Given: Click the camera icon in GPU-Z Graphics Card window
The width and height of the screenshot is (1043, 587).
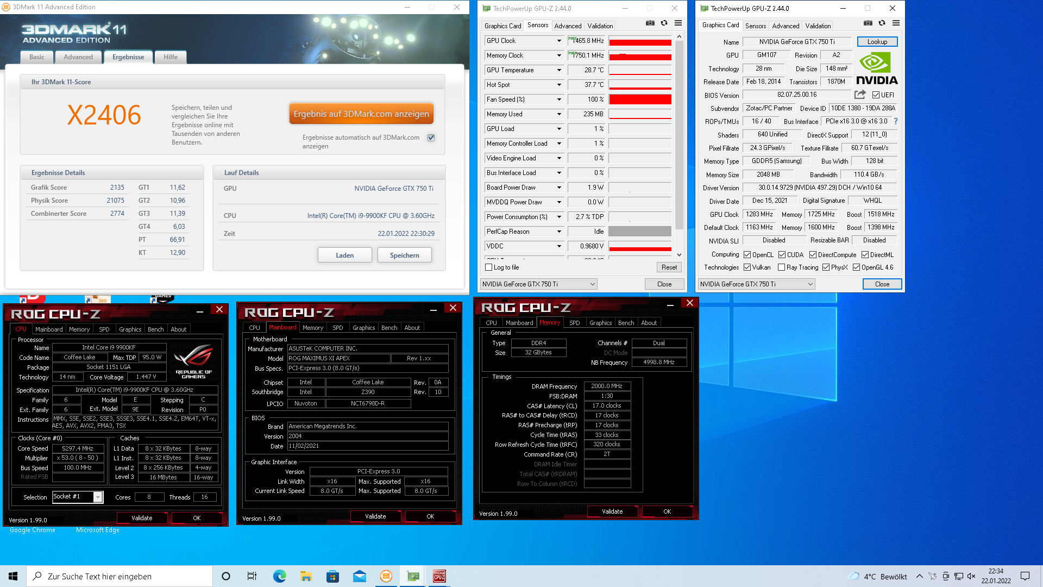Looking at the screenshot, I should [868, 23].
